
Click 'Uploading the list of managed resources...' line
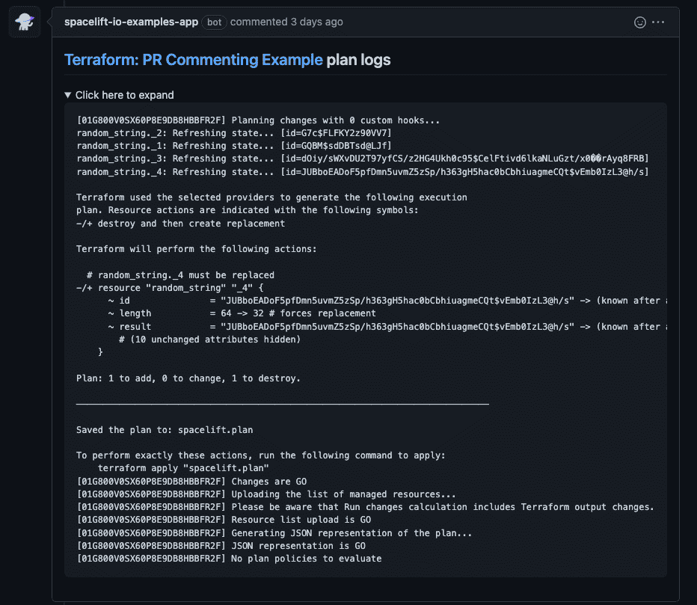coord(266,494)
